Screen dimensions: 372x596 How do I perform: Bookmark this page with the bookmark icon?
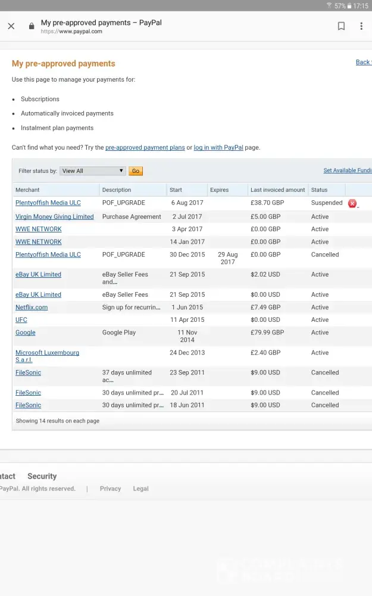[x=341, y=26]
